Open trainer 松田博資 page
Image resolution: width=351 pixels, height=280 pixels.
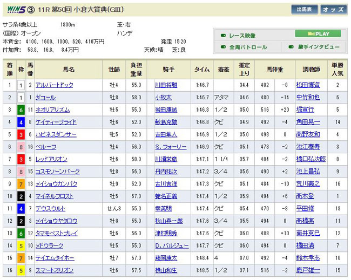(x=308, y=85)
